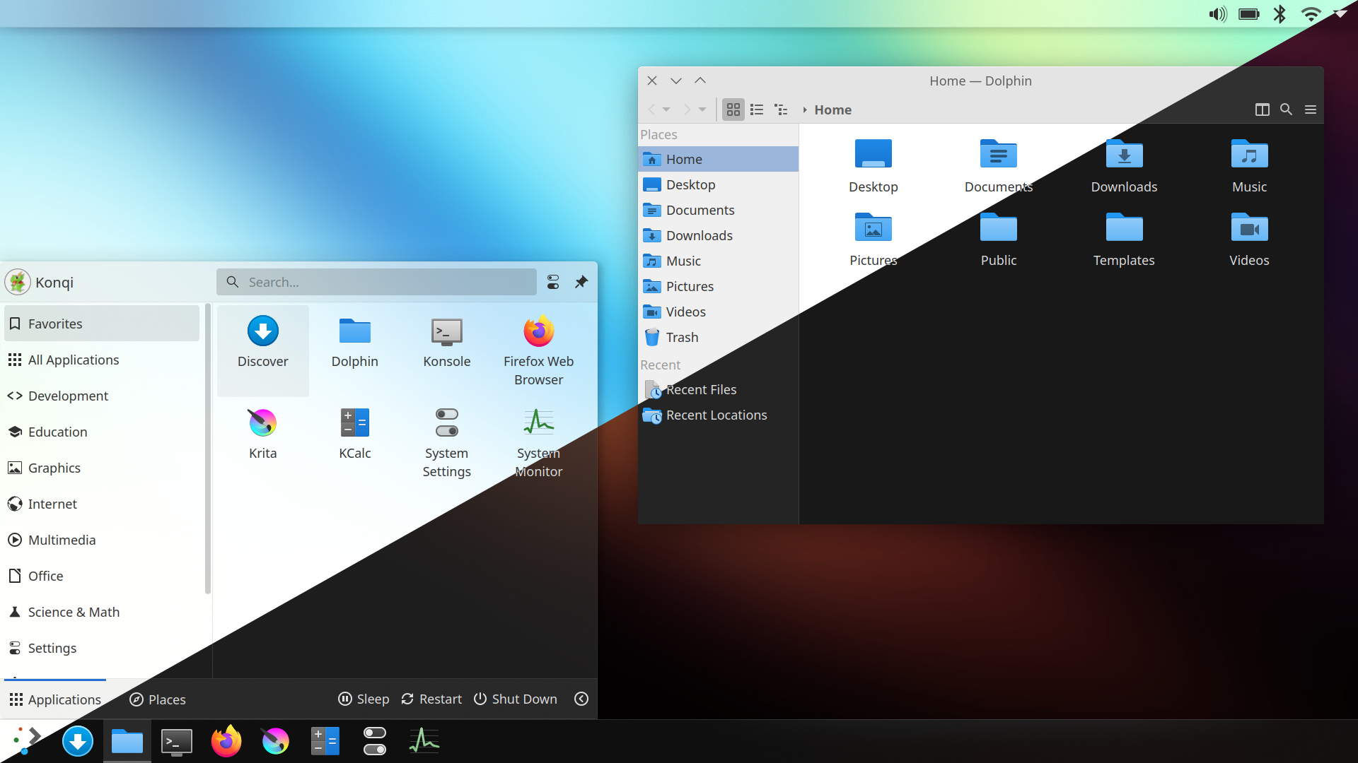Expand the launcher power options chevron
1358x763 pixels.
[x=581, y=699]
